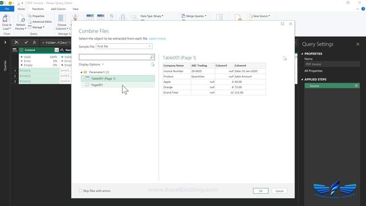Click the fx formula icon

coord(34,42)
